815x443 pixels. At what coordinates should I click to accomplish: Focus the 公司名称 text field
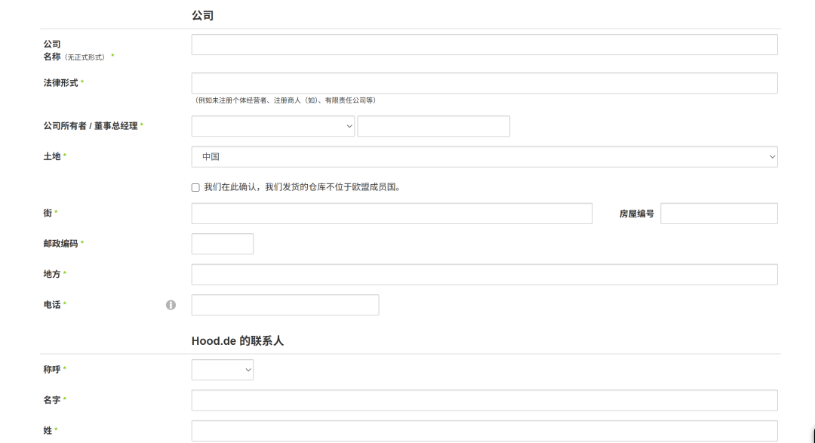click(484, 45)
